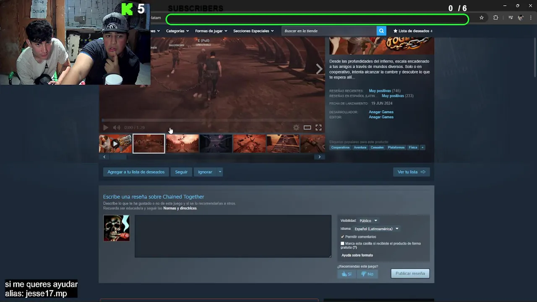Click the plus tag button after Física
The height and width of the screenshot is (302, 537).
click(x=422, y=147)
